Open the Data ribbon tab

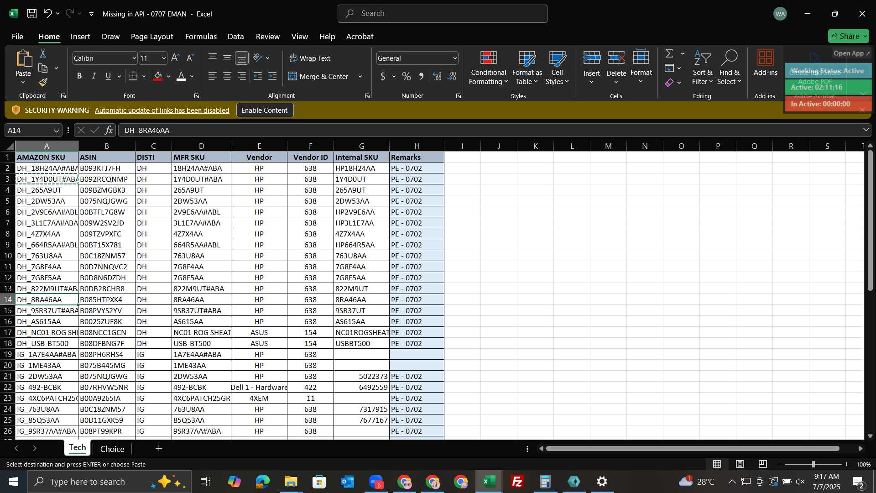(x=236, y=37)
